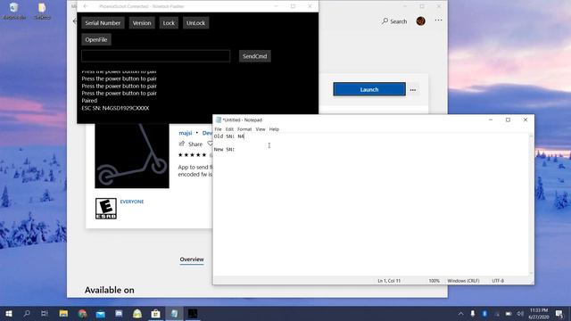The height and width of the screenshot is (321, 571).
Task: Open Discord from taskbar
Action: click(119, 313)
